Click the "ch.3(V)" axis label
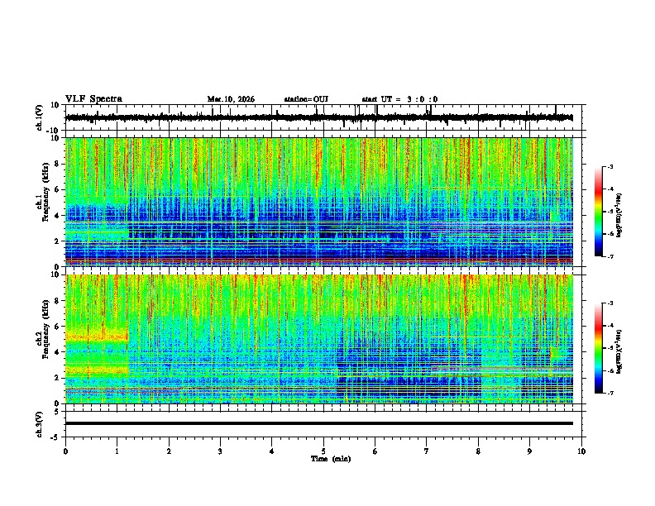 click(x=40, y=424)
